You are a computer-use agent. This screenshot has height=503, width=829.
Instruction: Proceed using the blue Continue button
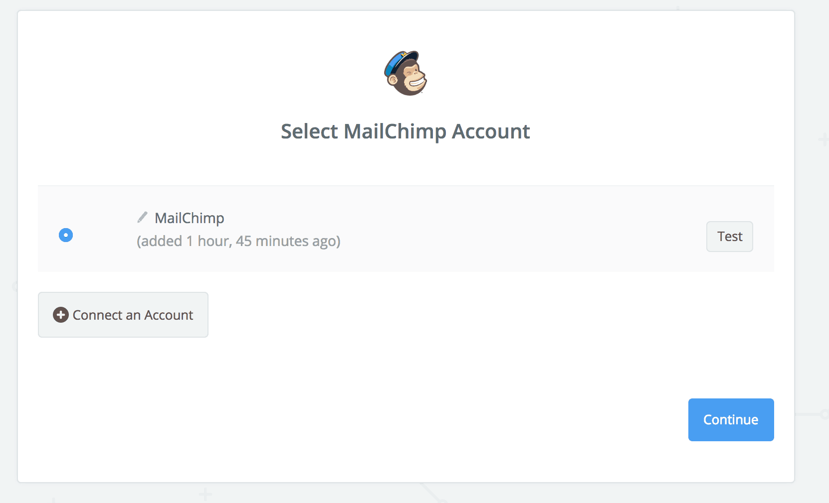coord(731,420)
